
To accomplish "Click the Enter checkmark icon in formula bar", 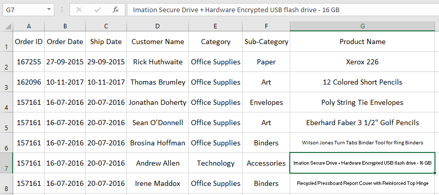I will (x=97, y=10).
